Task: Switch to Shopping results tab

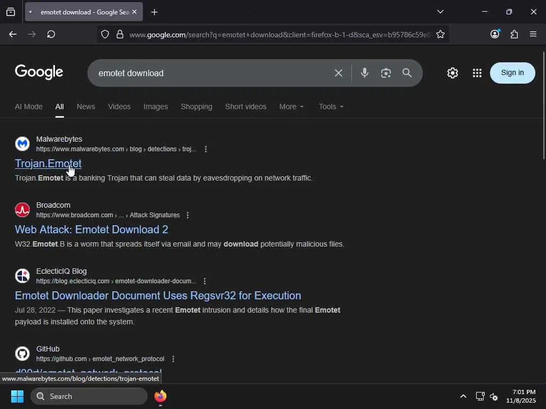Action: tap(196, 107)
